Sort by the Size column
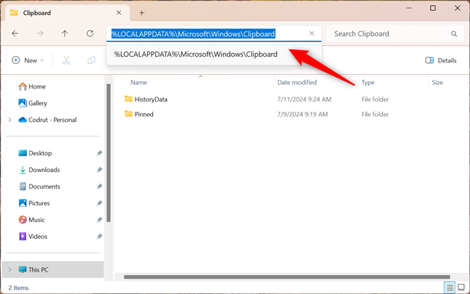This screenshot has width=470, height=294. coord(437,83)
